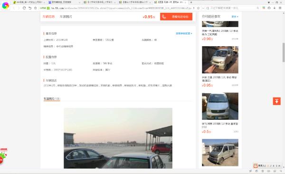Click the URL address field

click(x=121, y=8)
